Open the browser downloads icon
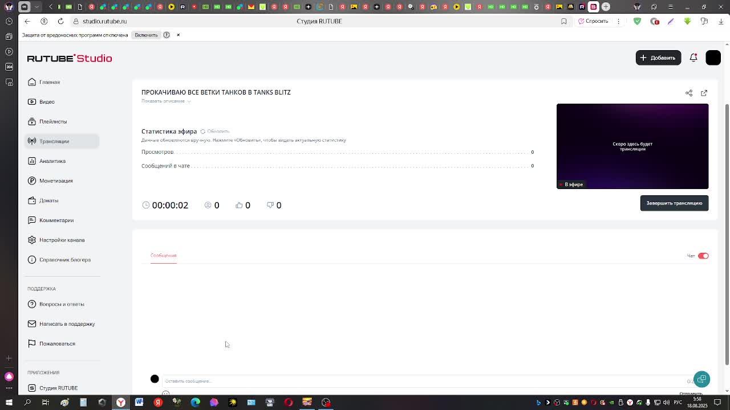Screen dimensions: 730x410 tap(721, 21)
